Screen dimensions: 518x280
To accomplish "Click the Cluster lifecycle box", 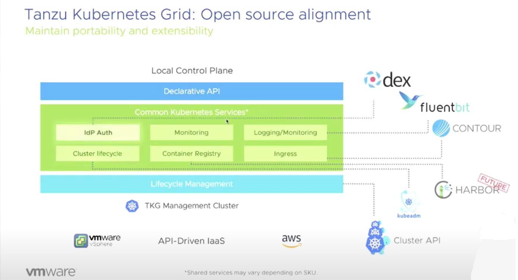I will pyautogui.click(x=97, y=154).
